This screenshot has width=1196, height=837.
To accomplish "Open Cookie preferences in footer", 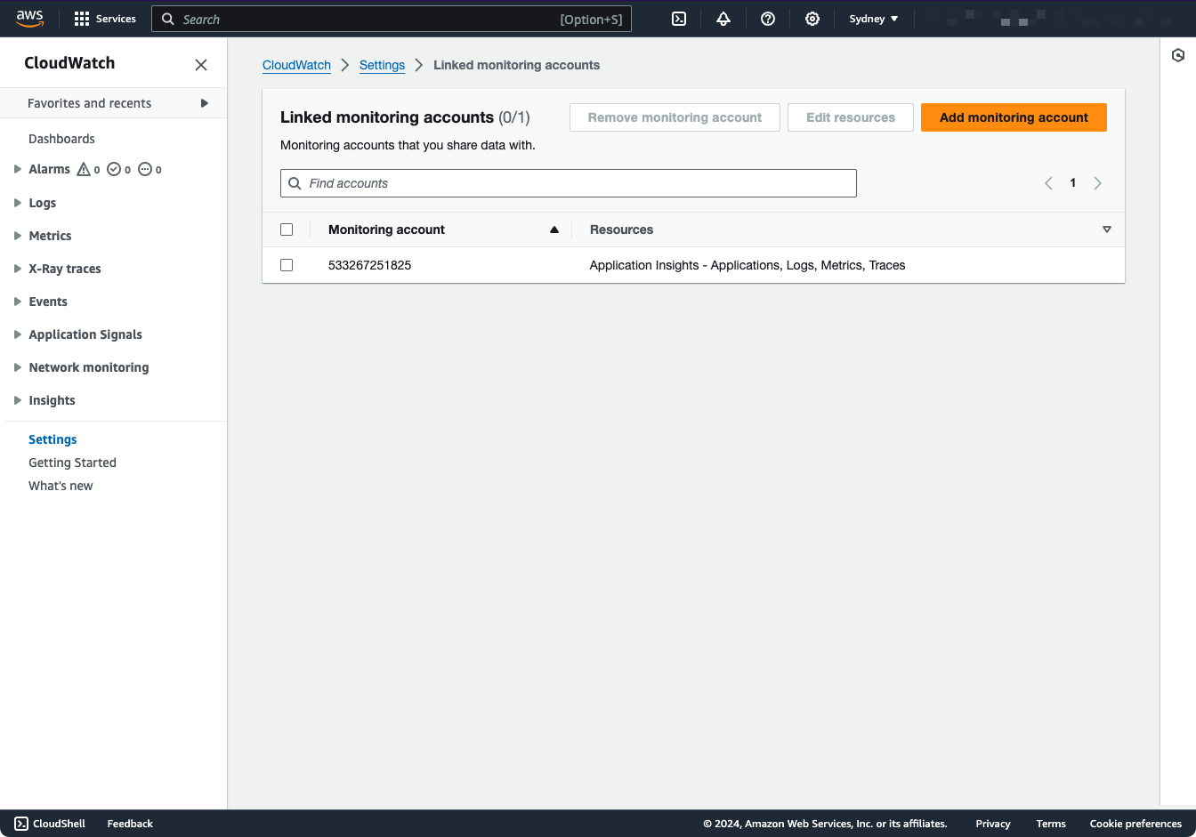I will [1135, 824].
